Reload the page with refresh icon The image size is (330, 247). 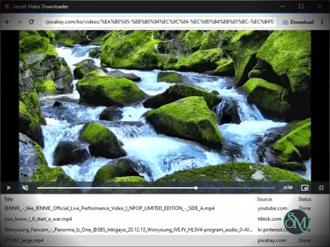(x=31, y=22)
